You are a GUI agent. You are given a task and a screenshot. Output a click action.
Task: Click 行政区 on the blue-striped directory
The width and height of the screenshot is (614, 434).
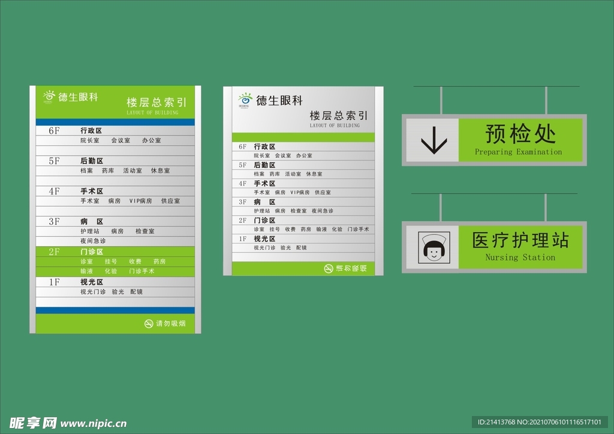pos(92,131)
